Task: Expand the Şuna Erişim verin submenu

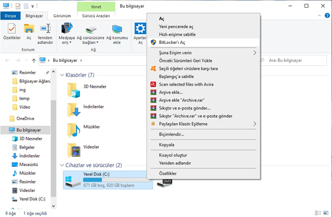Action: pyautogui.click(x=204, y=53)
